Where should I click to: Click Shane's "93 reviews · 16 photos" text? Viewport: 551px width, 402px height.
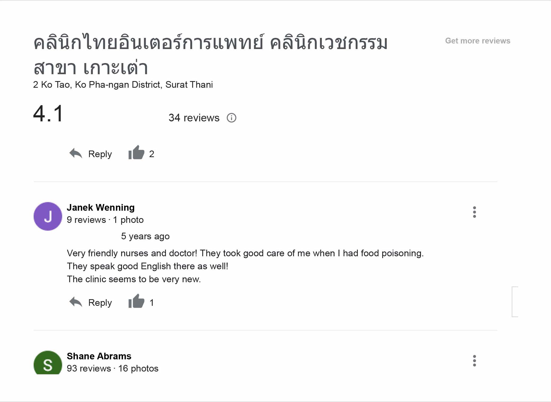112,368
